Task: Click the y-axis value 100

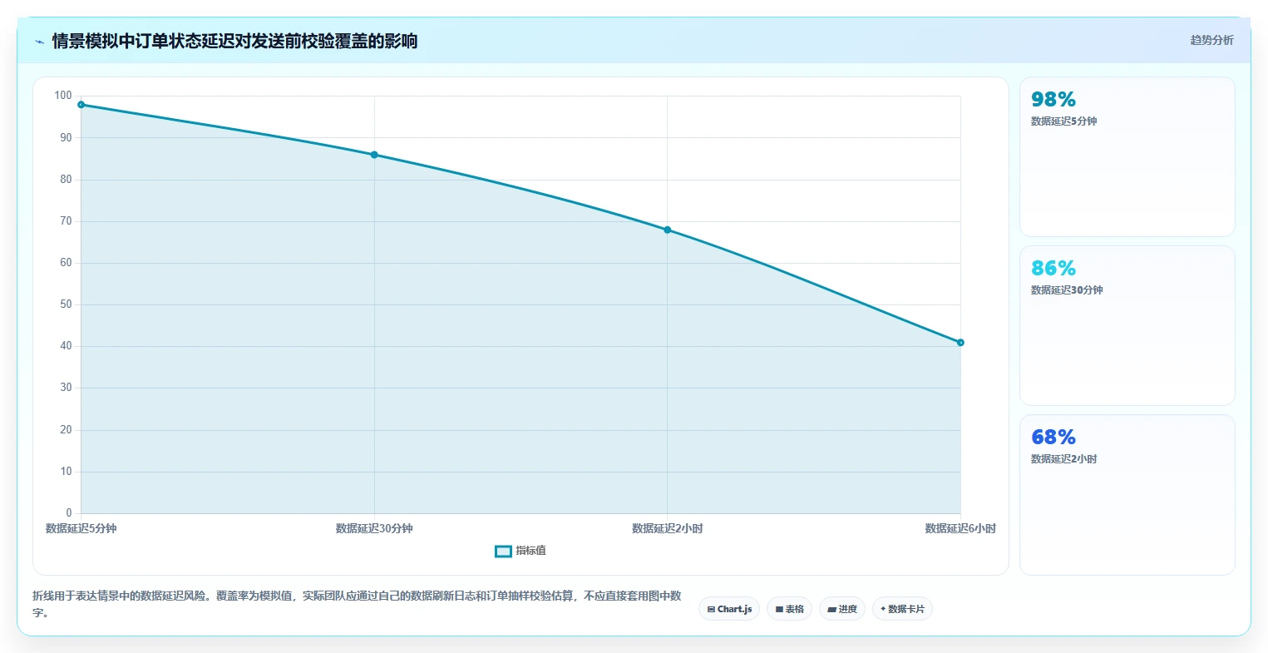Action: (x=63, y=96)
